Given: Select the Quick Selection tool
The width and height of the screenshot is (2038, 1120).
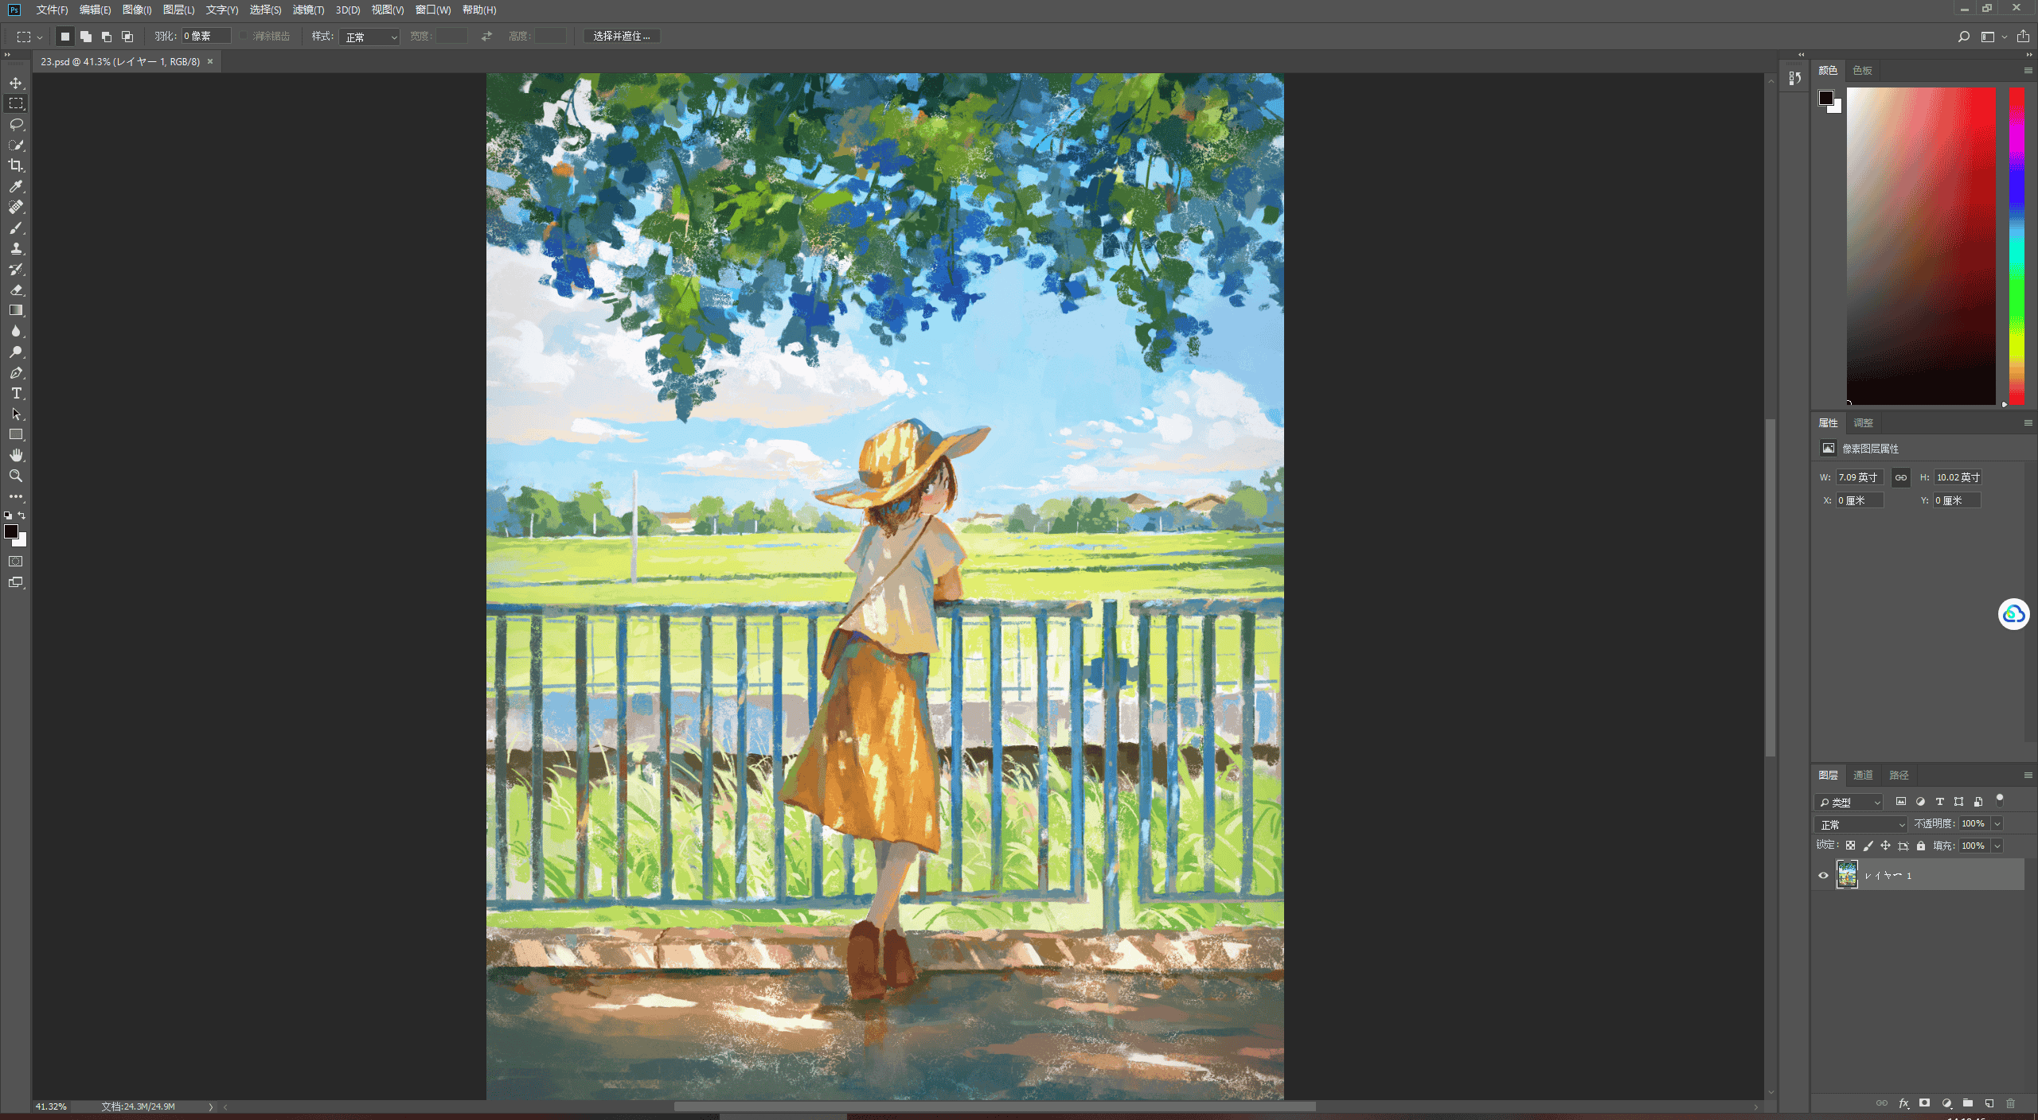Looking at the screenshot, I should pyautogui.click(x=16, y=145).
